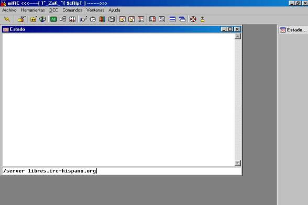Click the tile windows horizontal bars icon
This screenshot has width=308, height=205.
[172, 19]
